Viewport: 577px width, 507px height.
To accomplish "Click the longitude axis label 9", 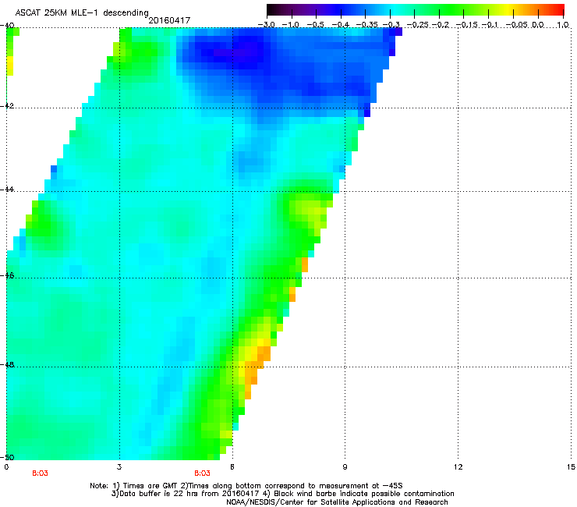I will (345, 467).
